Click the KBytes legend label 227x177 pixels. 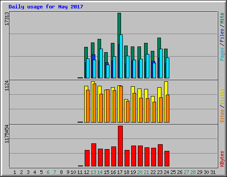click(222, 159)
